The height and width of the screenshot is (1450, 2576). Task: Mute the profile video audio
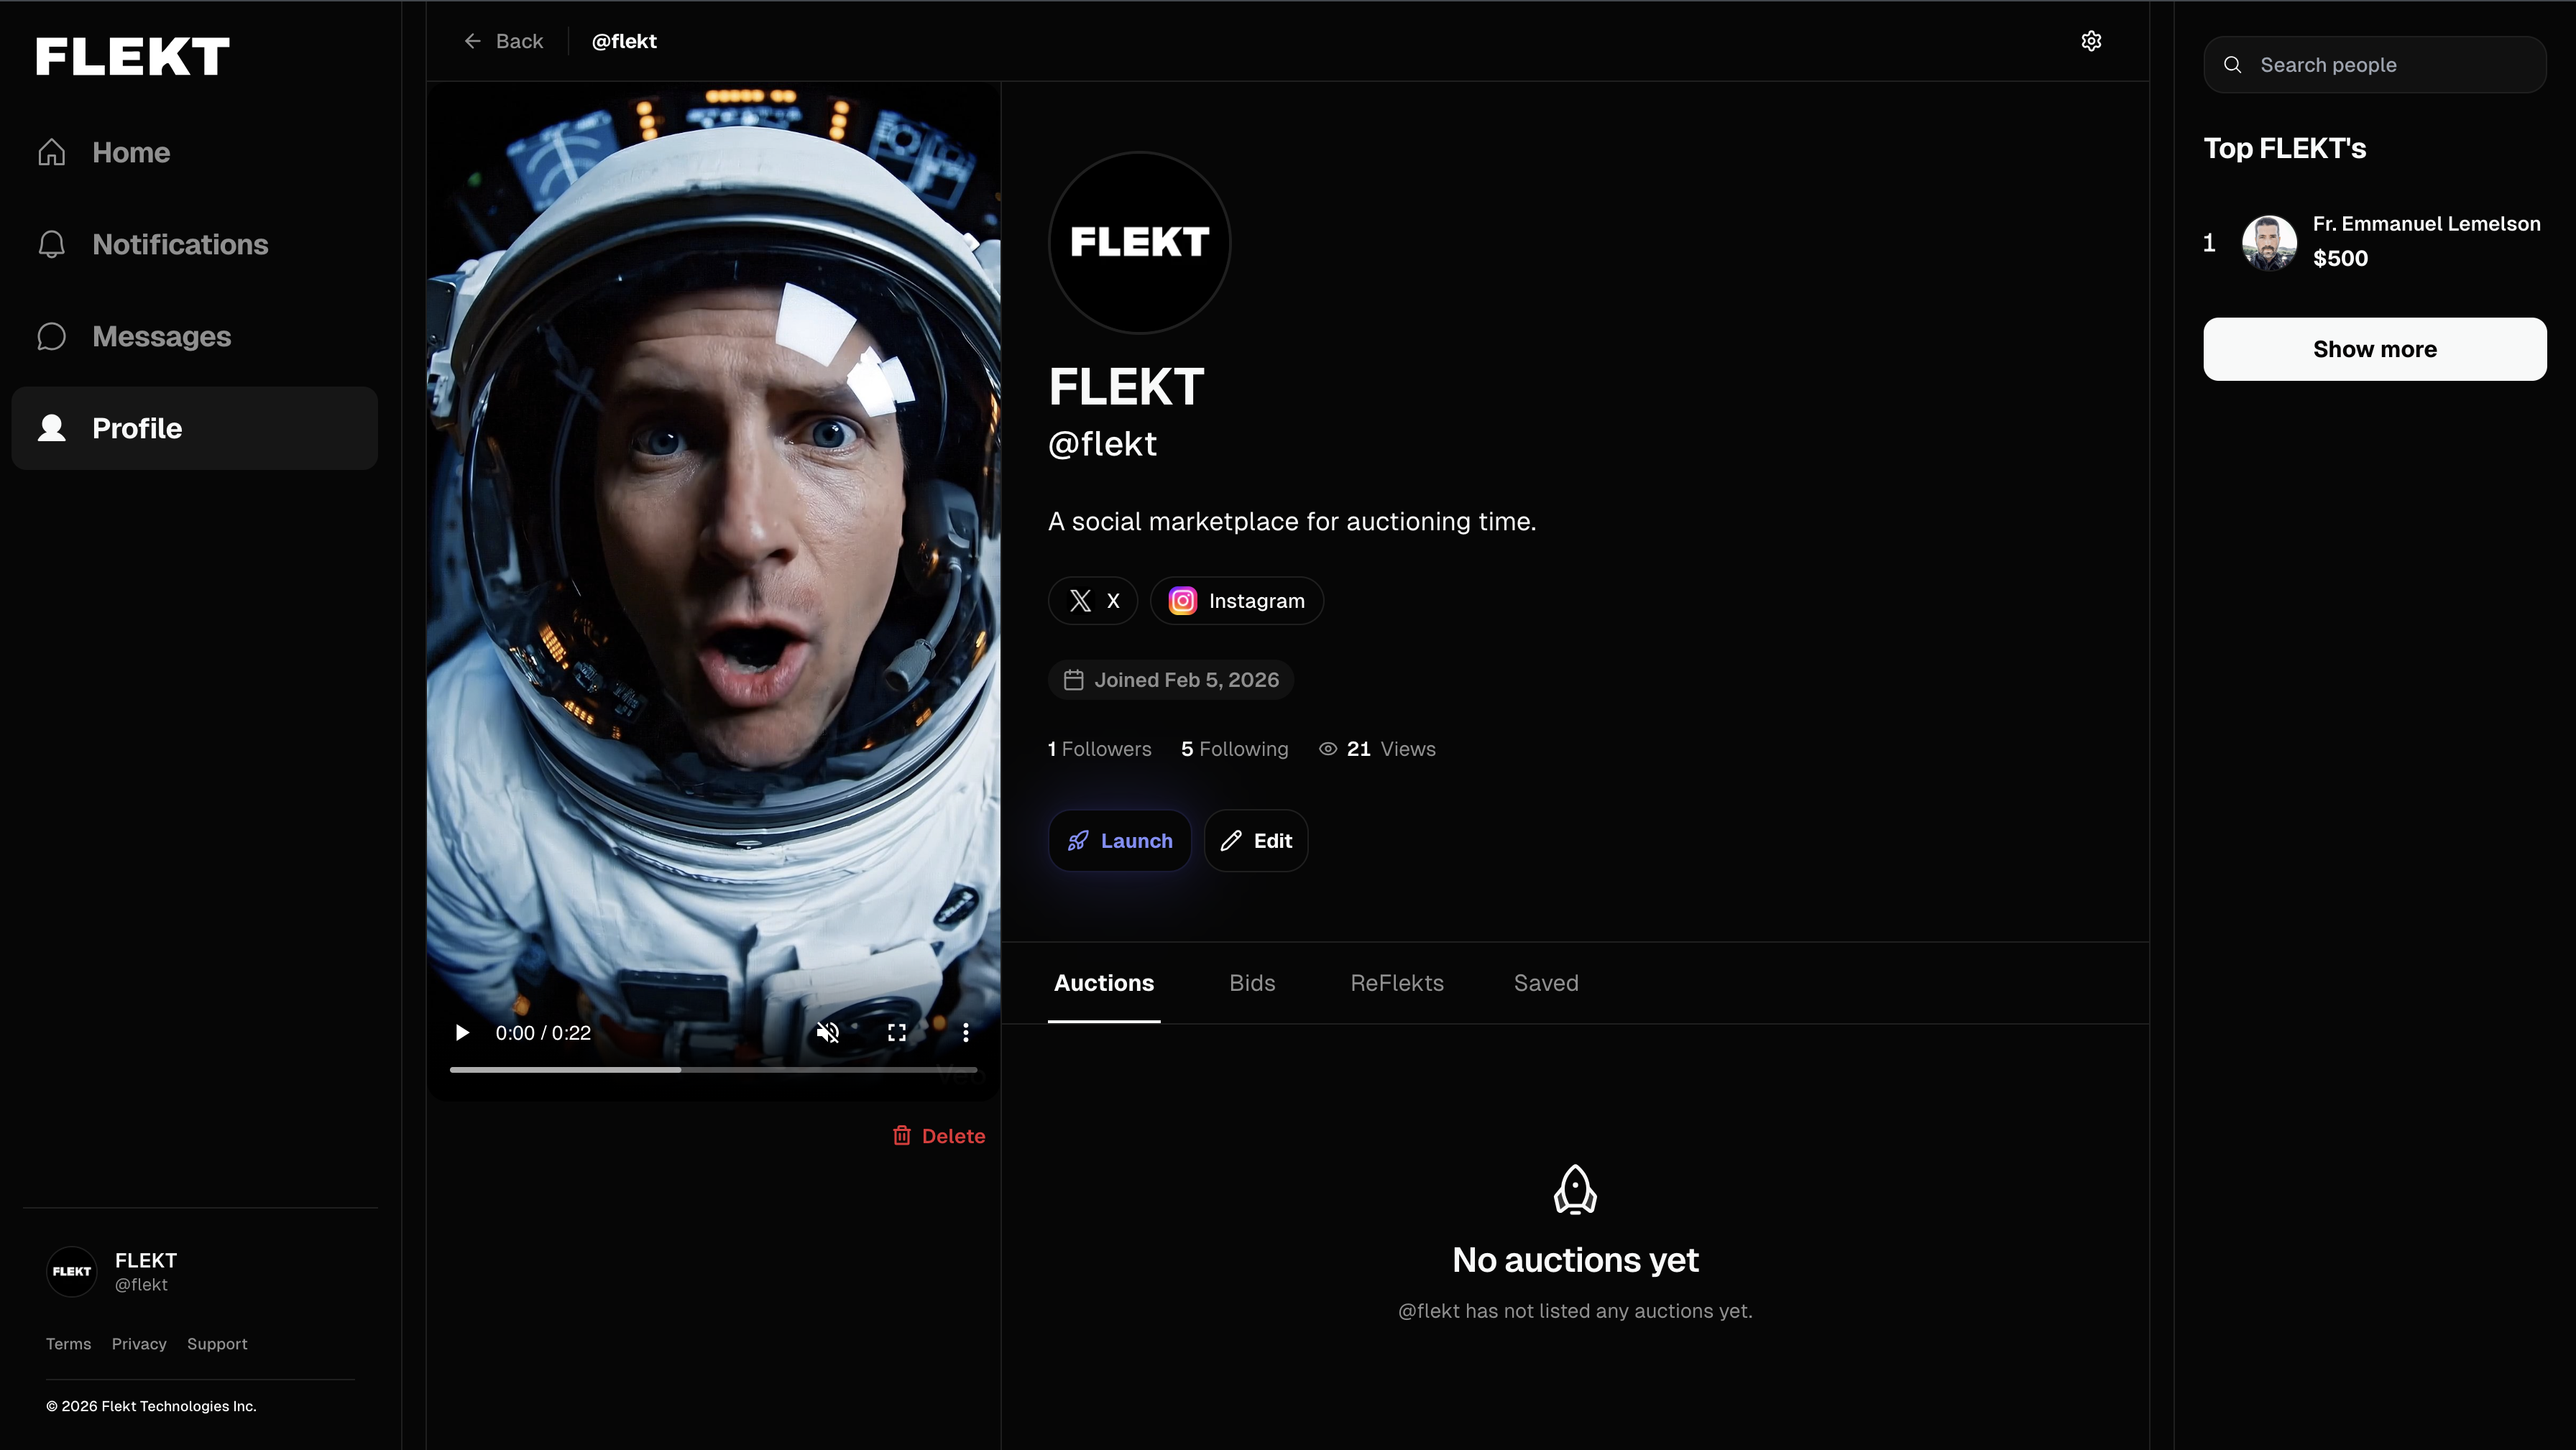(x=828, y=1032)
